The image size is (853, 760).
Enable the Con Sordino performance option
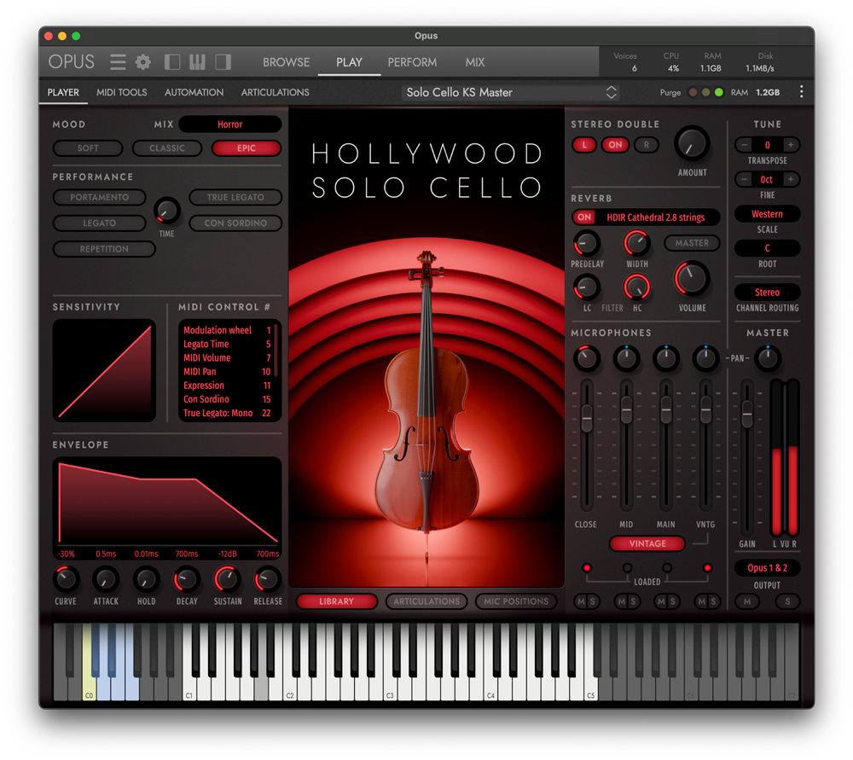[x=235, y=223]
